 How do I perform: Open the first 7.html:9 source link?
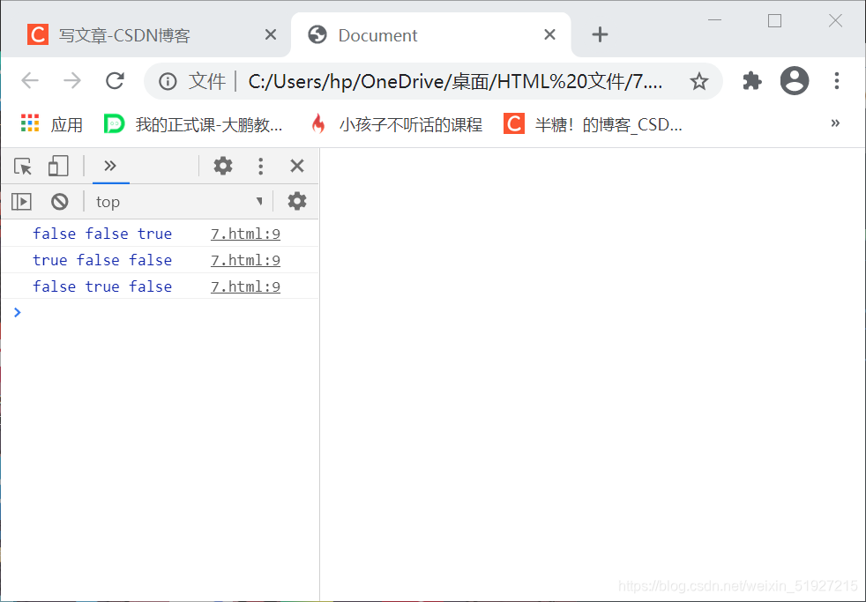pos(245,233)
